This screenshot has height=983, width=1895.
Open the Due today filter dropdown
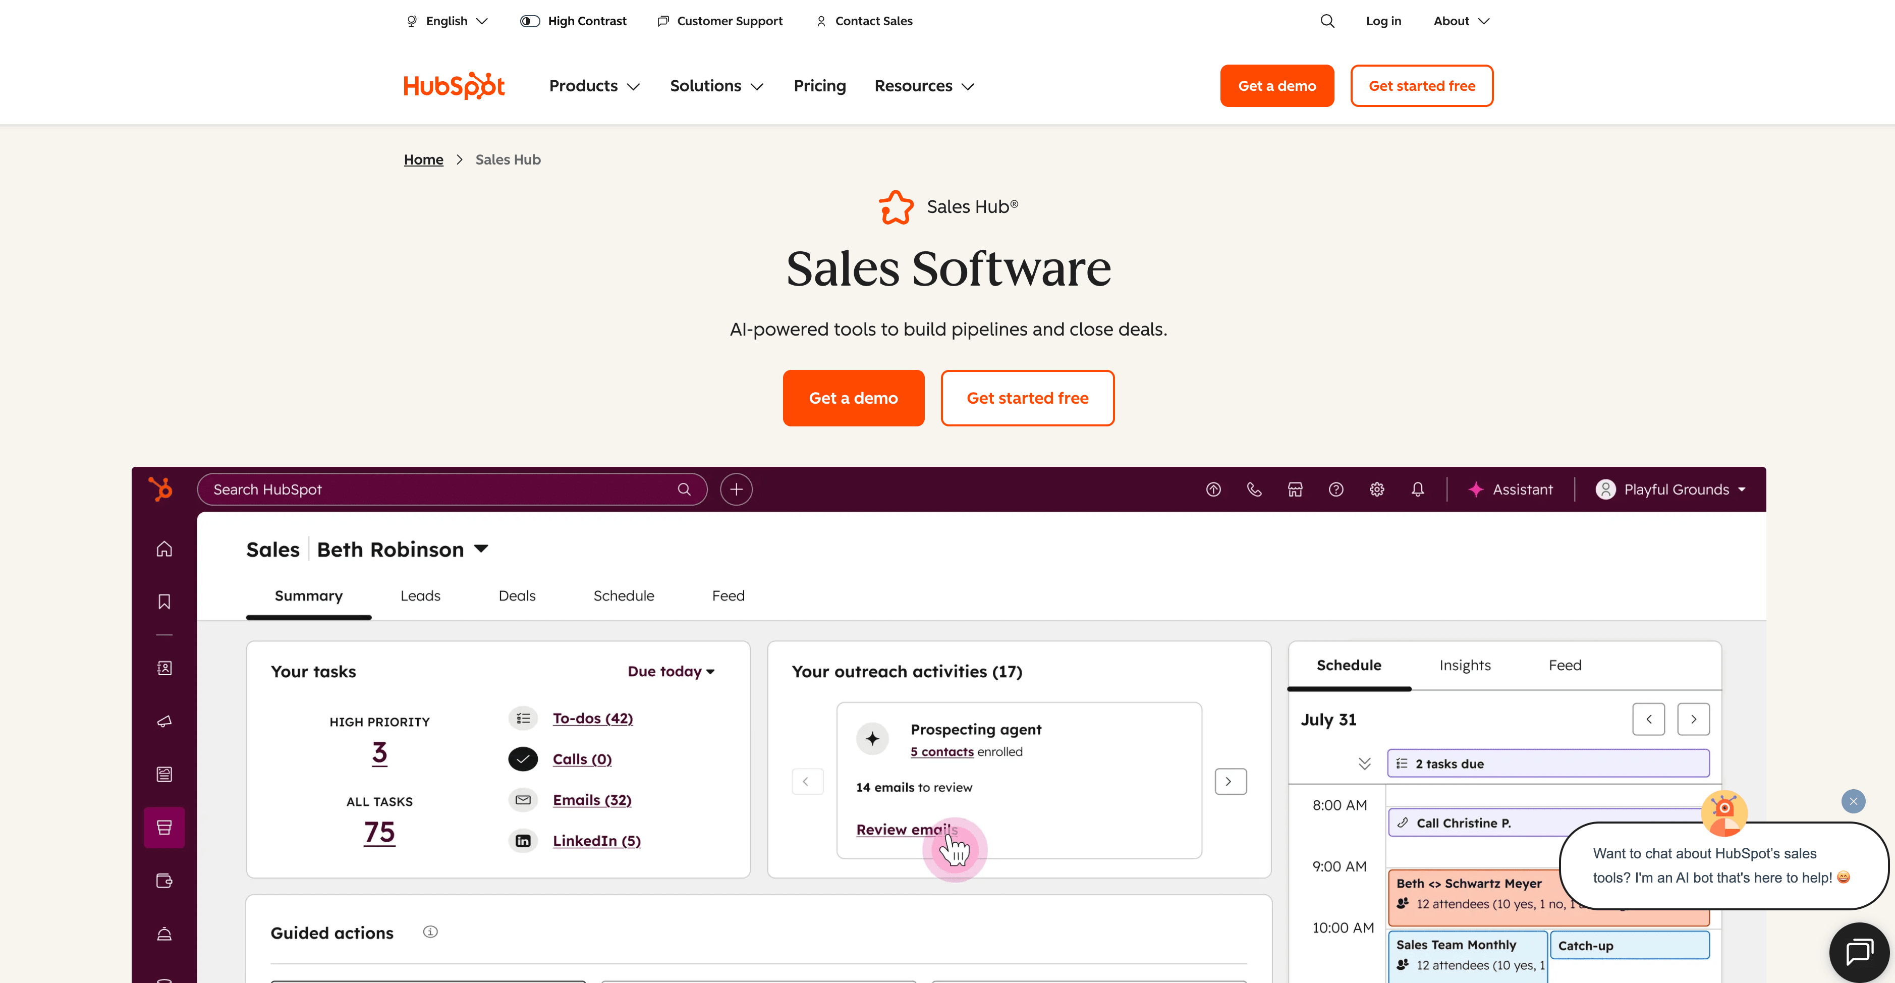click(x=671, y=671)
